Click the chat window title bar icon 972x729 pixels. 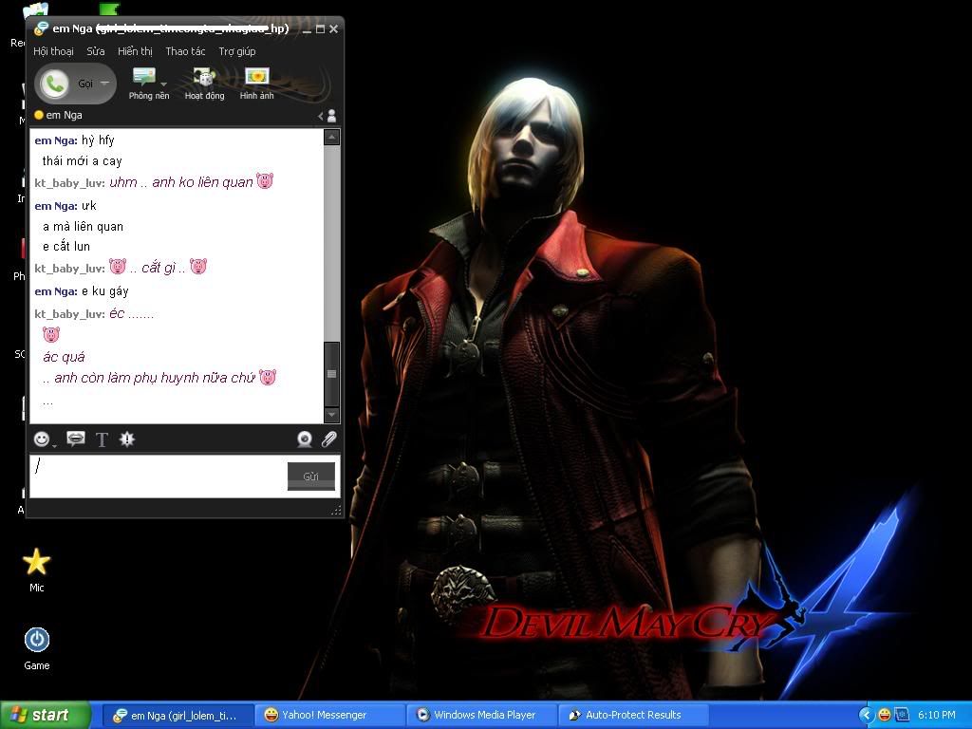tap(41, 28)
